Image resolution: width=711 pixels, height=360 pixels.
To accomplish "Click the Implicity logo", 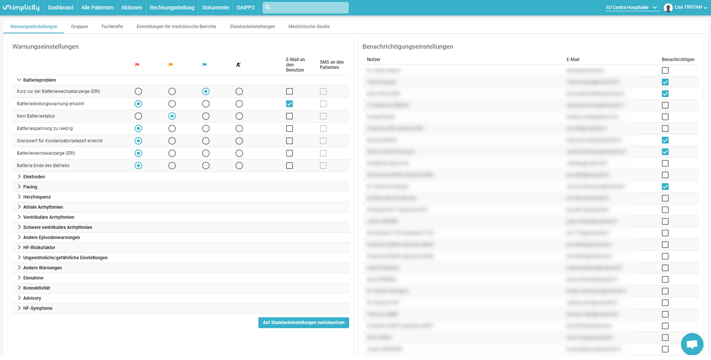I will [21, 7].
